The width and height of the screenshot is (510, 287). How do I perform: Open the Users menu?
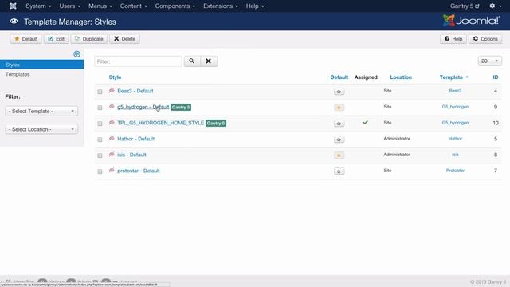pos(69,6)
